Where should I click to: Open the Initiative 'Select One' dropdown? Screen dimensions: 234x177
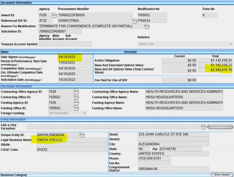click(x=185, y=44)
